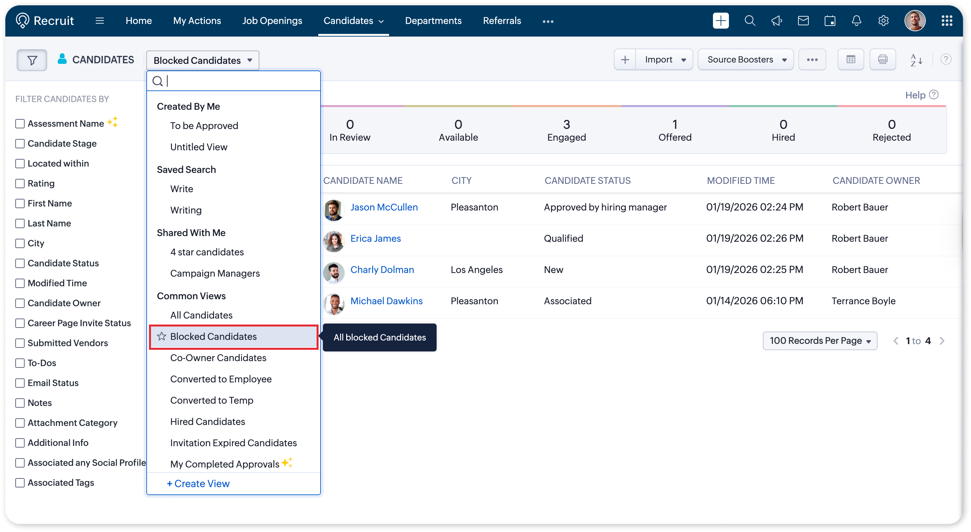Screen dimensions: 971x532
Task: Open Jason McCullen candidate record
Action: click(384, 207)
